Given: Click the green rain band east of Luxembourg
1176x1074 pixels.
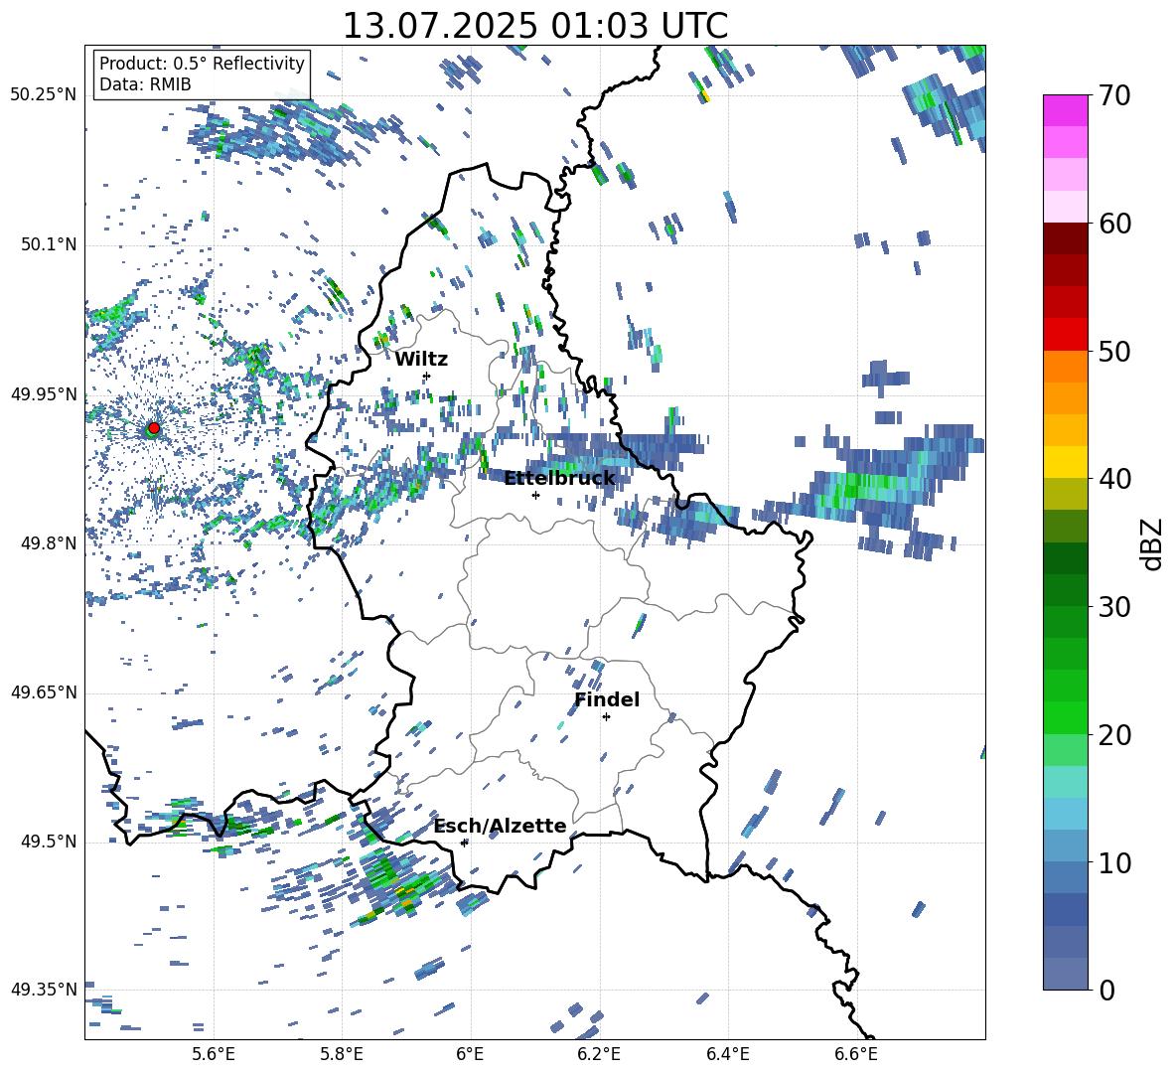Looking at the screenshot, I should click(x=874, y=488).
